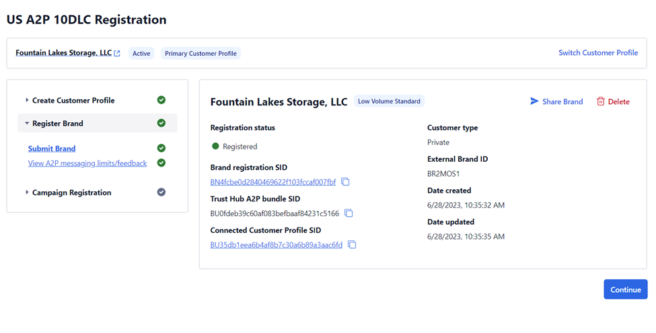Screen dimensions: 656x333
Task: Click green checkmark next to Submit Brand
Action: 161,148
